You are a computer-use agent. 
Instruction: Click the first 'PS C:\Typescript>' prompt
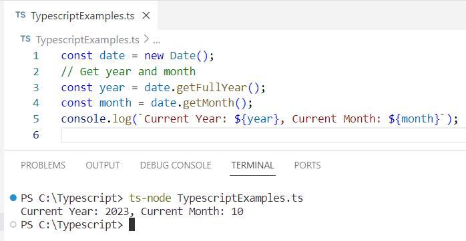point(71,198)
